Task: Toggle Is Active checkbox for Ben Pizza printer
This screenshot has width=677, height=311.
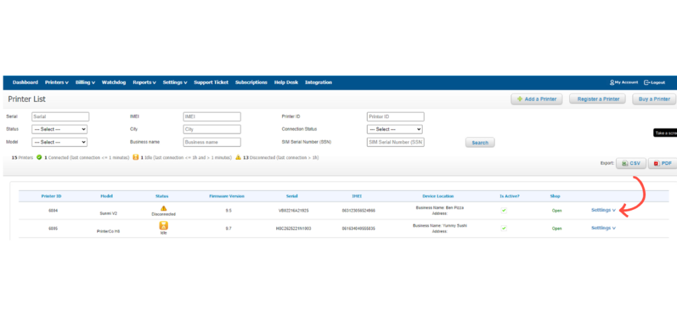Action: (504, 211)
